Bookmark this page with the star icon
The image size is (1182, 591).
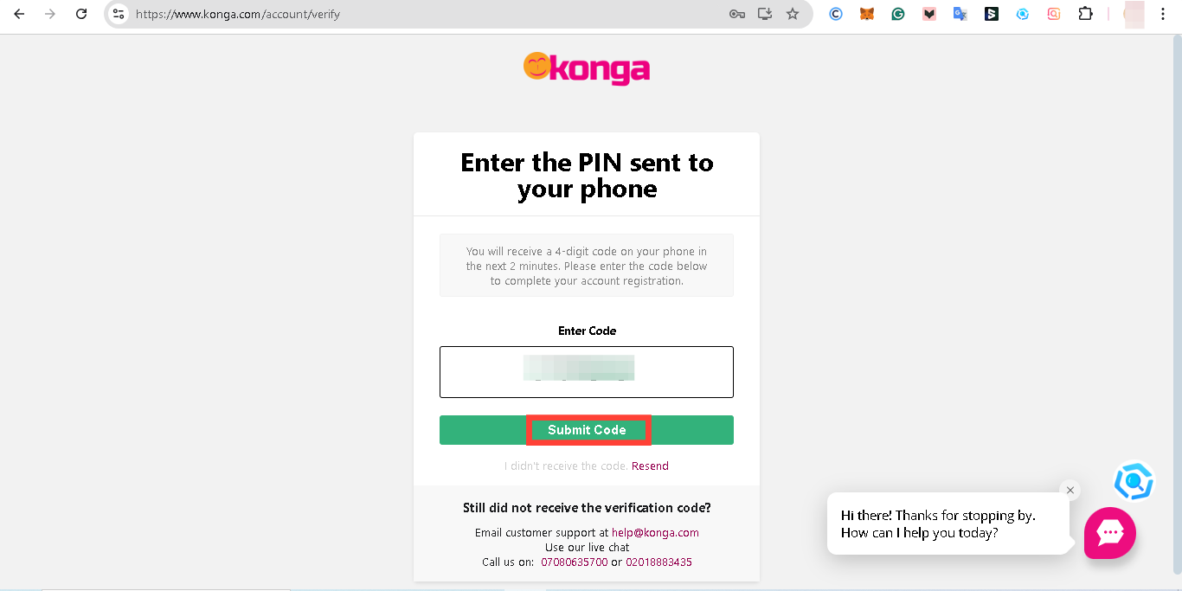click(793, 14)
